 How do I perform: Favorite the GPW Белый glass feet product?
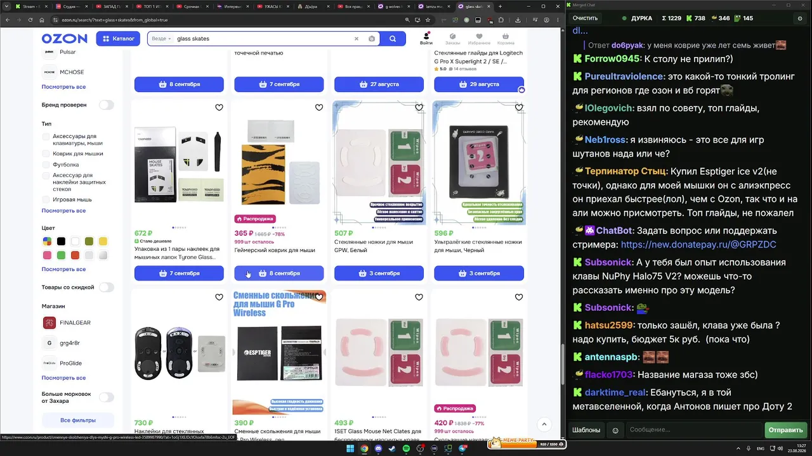pyautogui.click(x=419, y=108)
